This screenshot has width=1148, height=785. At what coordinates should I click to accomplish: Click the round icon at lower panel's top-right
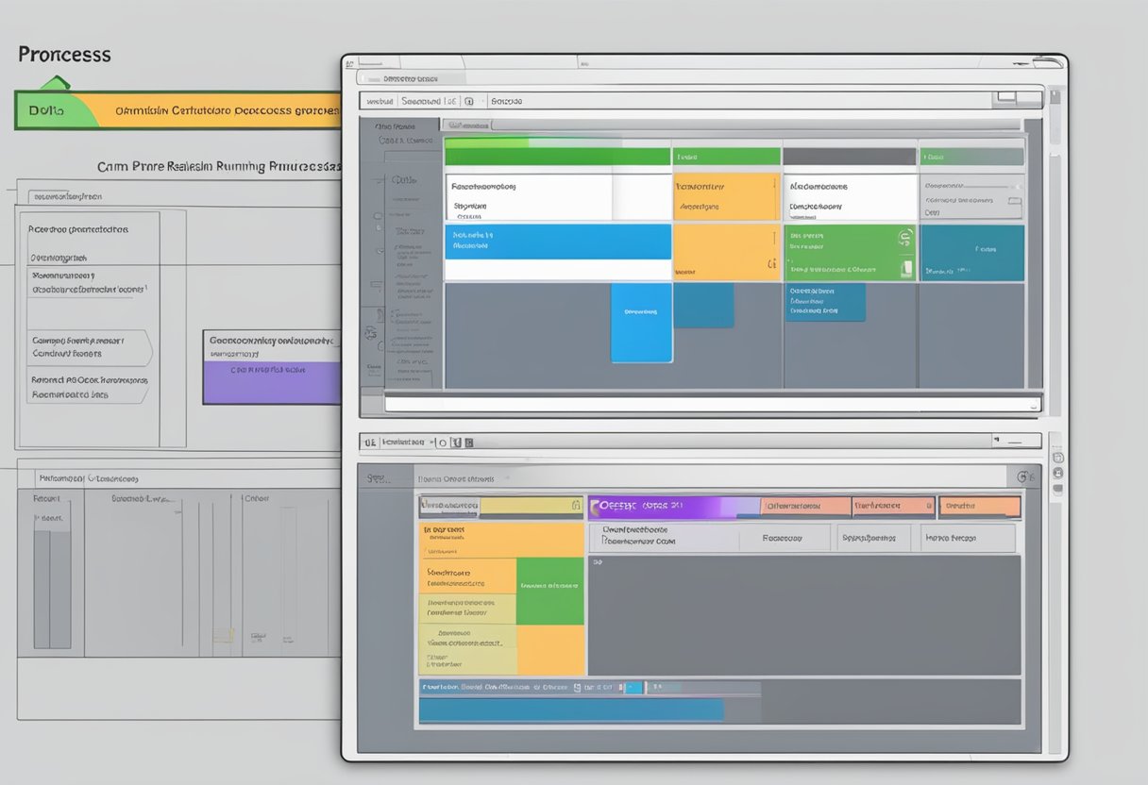1023,477
